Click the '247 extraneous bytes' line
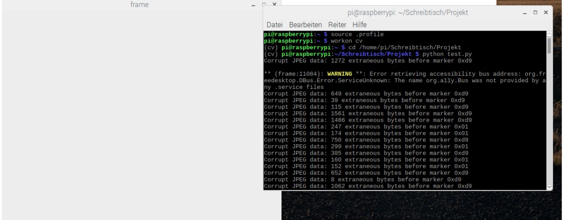 tap(366, 126)
